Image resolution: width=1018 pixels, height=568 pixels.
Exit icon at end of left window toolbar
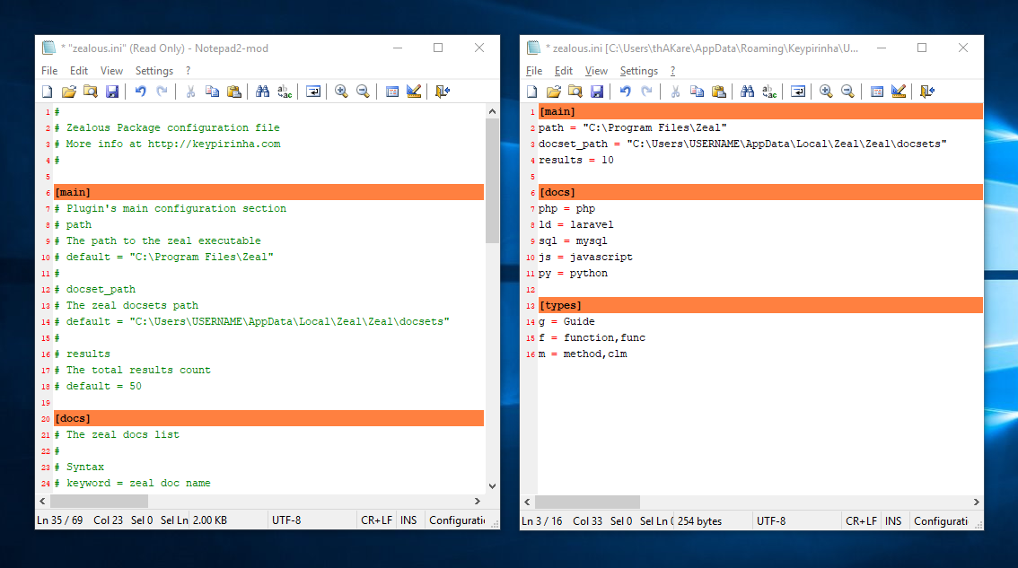pos(443,92)
